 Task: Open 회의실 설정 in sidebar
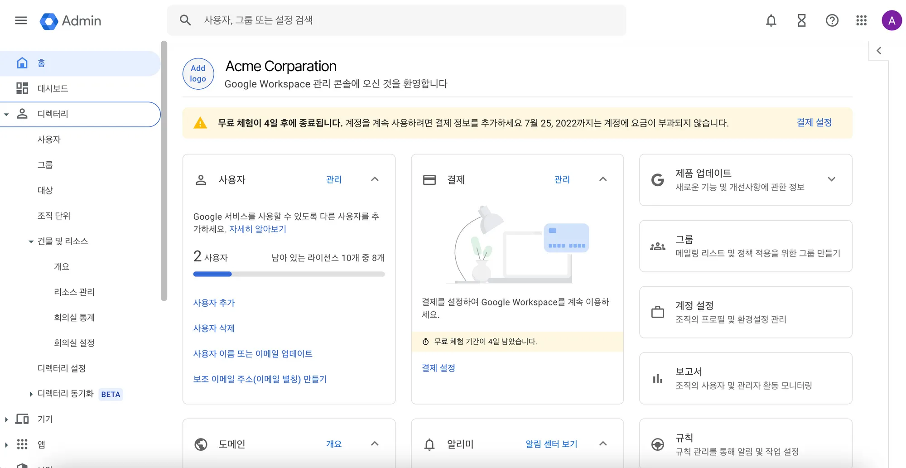coord(74,343)
